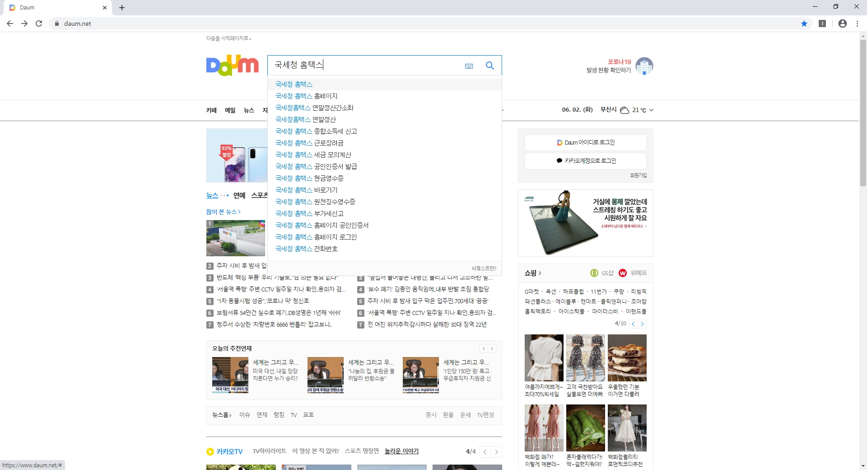Click 증시 link in news footer
This screenshot has width=867, height=470.
[x=431, y=415]
